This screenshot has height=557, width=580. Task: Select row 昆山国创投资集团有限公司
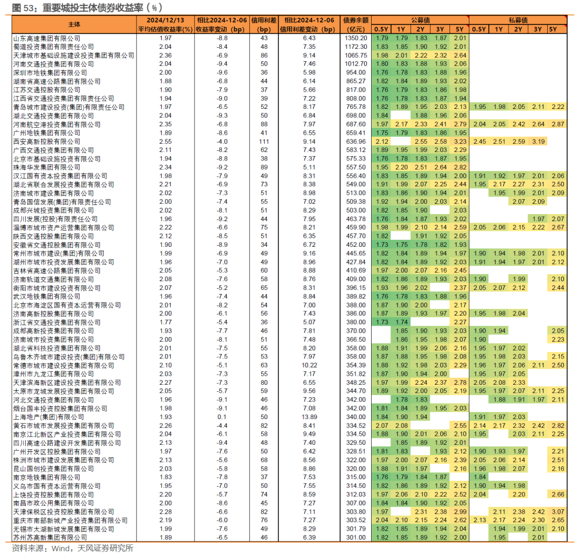click(289, 468)
